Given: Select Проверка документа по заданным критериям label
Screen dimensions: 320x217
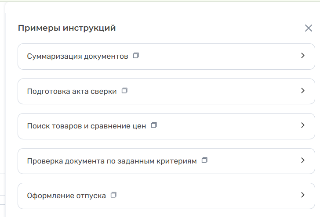Looking at the screenshot, I should tap(112, 161).
